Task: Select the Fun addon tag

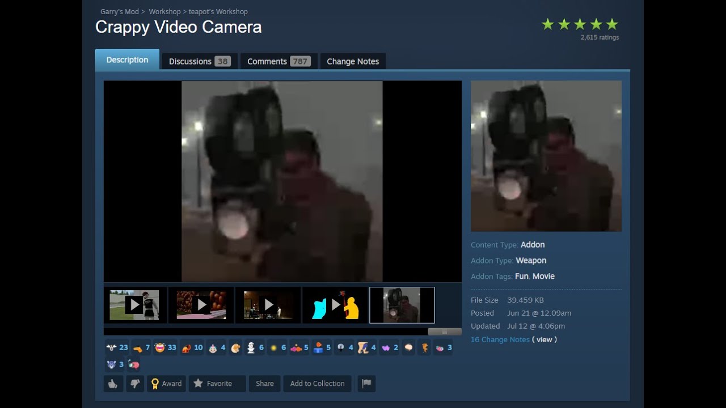Action: pyautogui.click(x=521, y=276)
